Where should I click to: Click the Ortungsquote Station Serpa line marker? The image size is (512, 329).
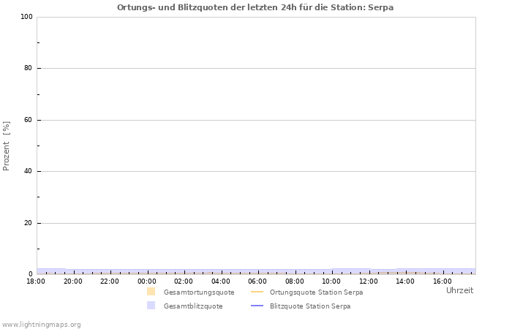point(257,292)
